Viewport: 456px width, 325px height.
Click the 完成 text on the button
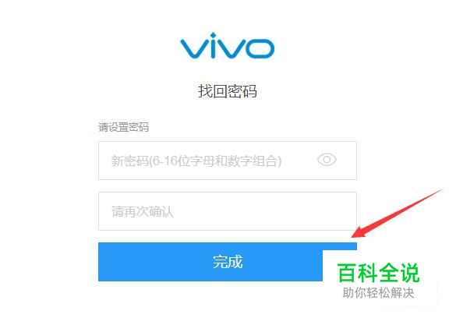[228, 262]
